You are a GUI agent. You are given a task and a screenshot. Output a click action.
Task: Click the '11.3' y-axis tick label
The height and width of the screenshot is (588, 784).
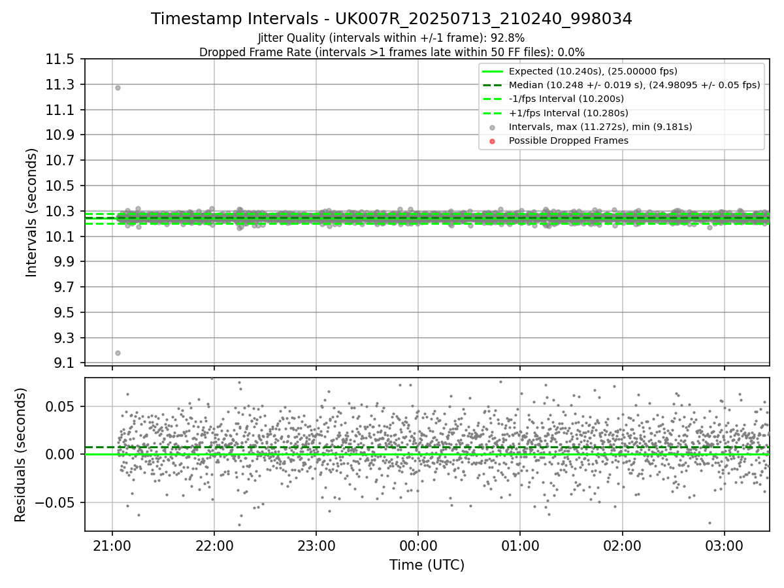59,85
